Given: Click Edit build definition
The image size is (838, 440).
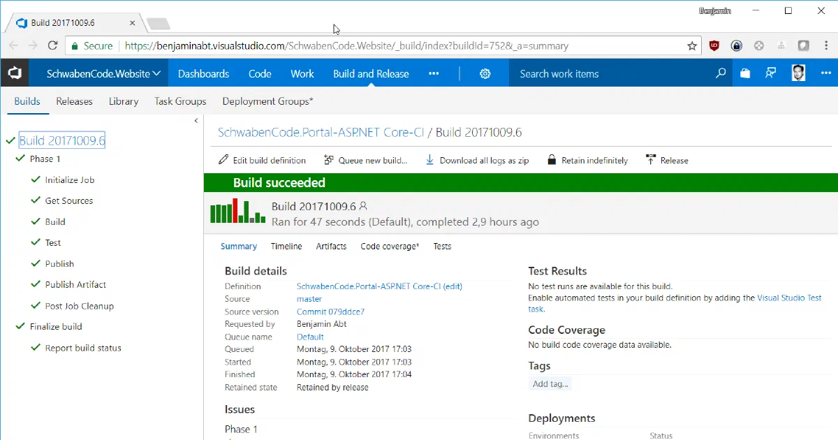Looking at the screenshot, I should tap(263, 160).
